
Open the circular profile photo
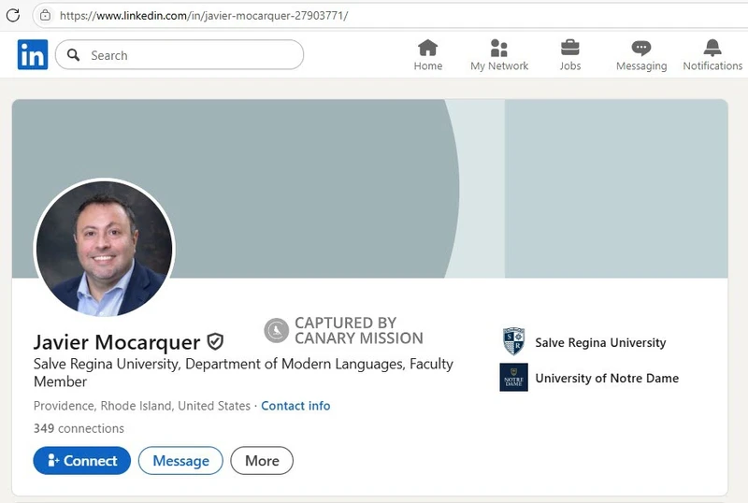[104, 248]
